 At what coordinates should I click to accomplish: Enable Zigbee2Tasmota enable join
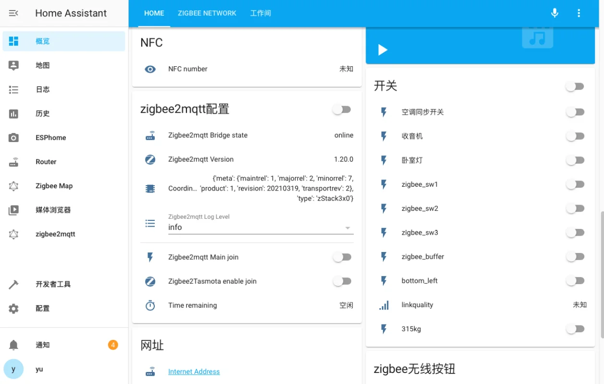point(342,281)
